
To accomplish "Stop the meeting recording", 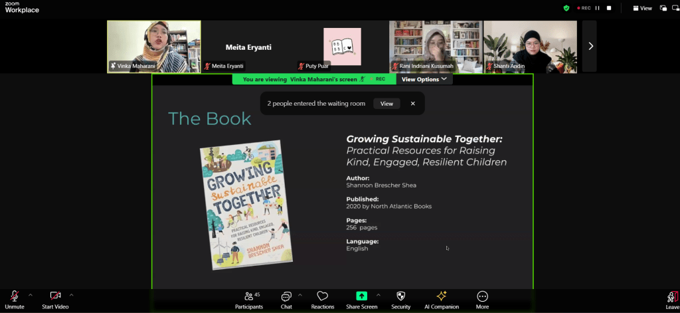I will click(x=608, y=8).
